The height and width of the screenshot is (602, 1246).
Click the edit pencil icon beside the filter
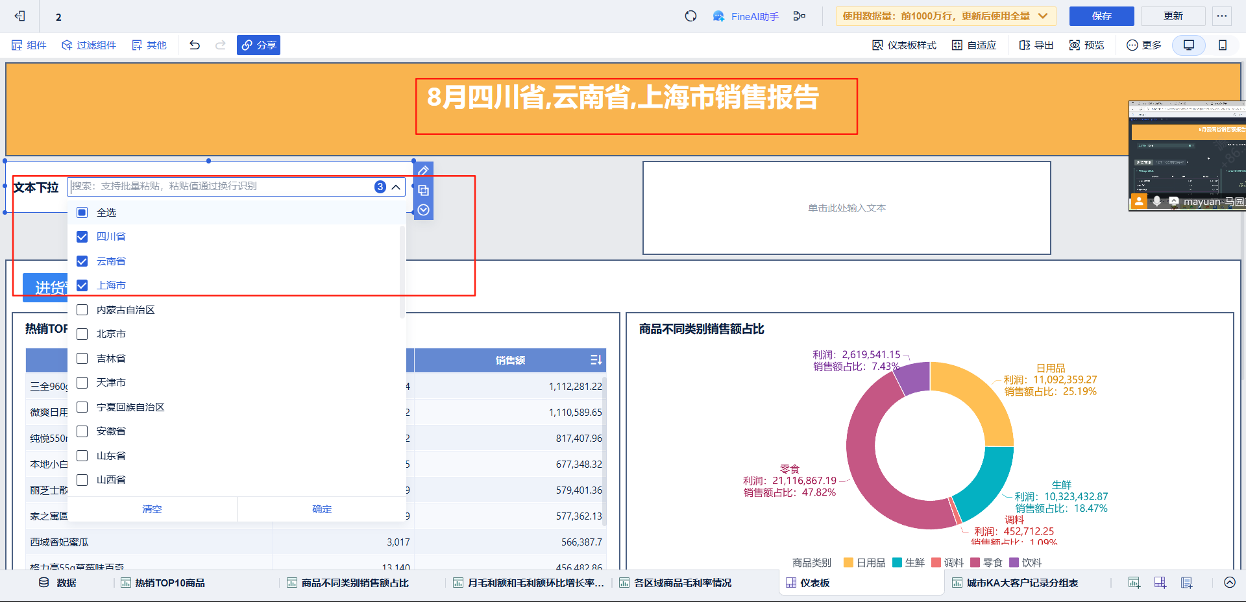423,171
